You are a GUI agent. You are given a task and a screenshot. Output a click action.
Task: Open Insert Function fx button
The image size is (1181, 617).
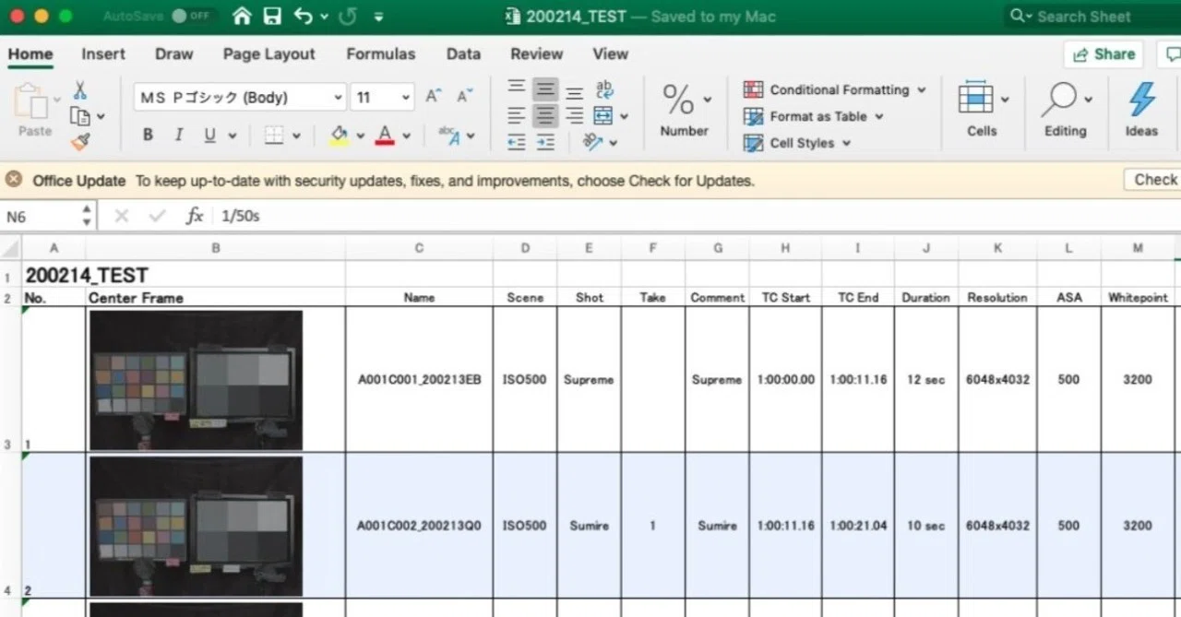(195, 216)
